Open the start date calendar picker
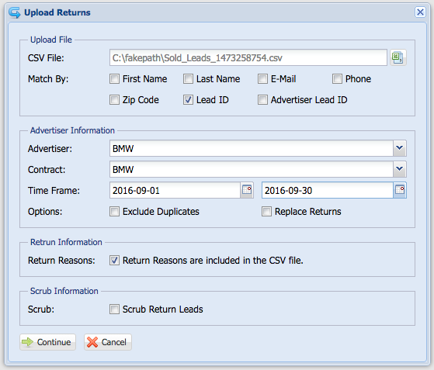Screen dimensions: 434x370 pyautogui.click(x=247, y=190)
